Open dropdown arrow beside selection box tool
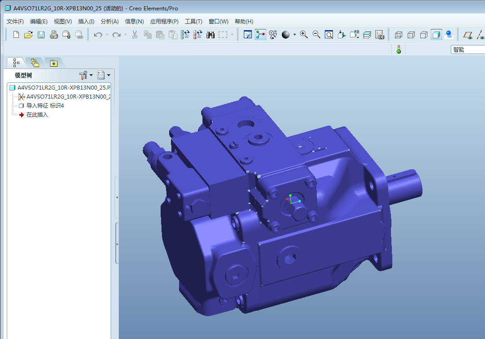The image size is (485, 339). pyautogui.click(x=232, y=35)
